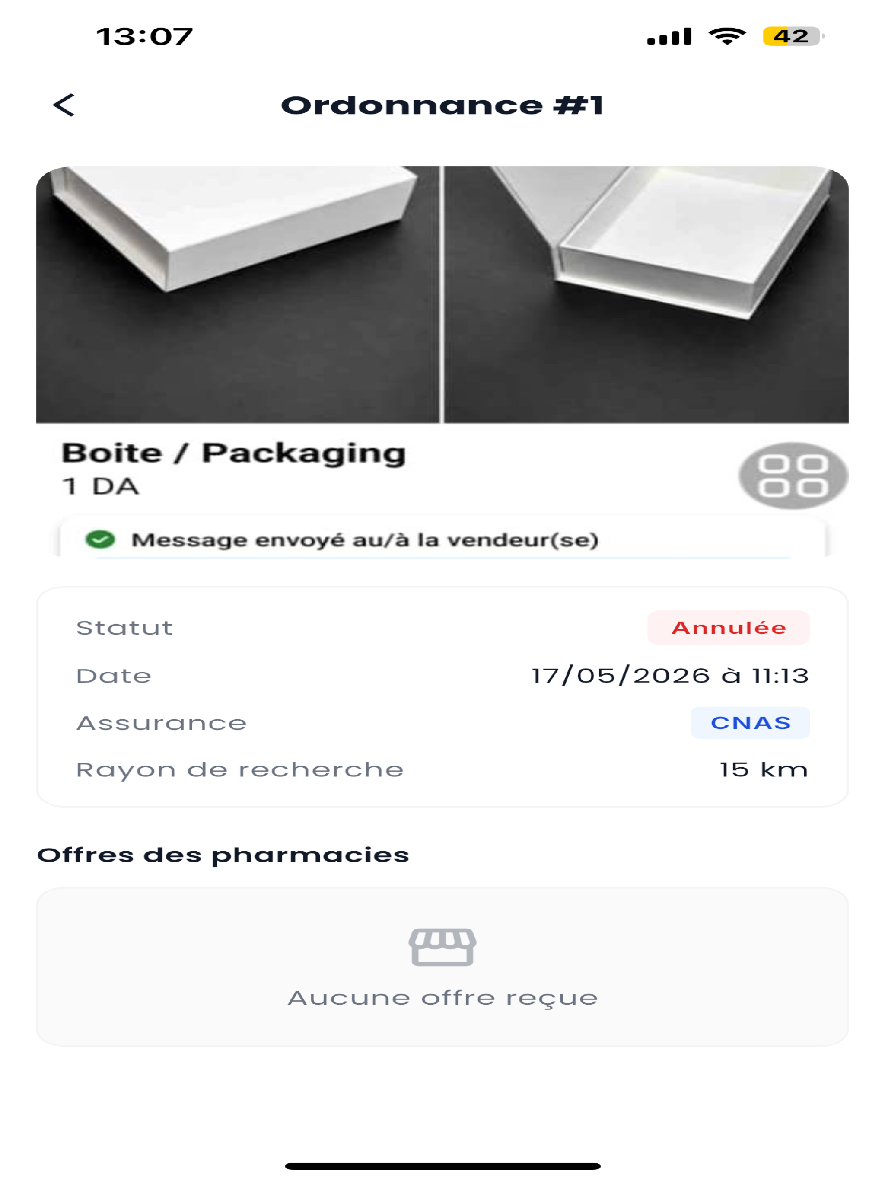Tap the blue CNAS insurance badge
The height and width of the screenshot is (1181, 885).
[x=751, y=722]
